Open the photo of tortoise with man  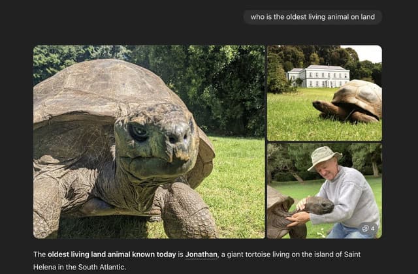click(325, 190)
